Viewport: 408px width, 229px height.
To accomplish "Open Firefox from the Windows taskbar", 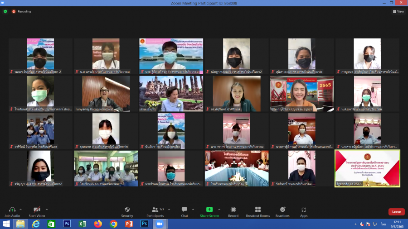I will pos(98,224).
